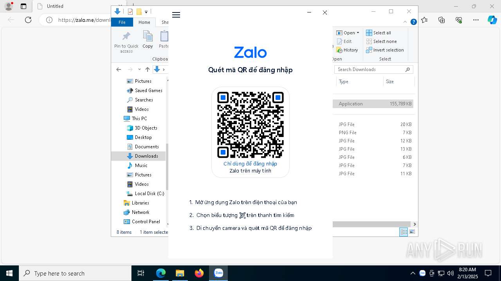Click the Edit button in Explorer ribbon

344,41
